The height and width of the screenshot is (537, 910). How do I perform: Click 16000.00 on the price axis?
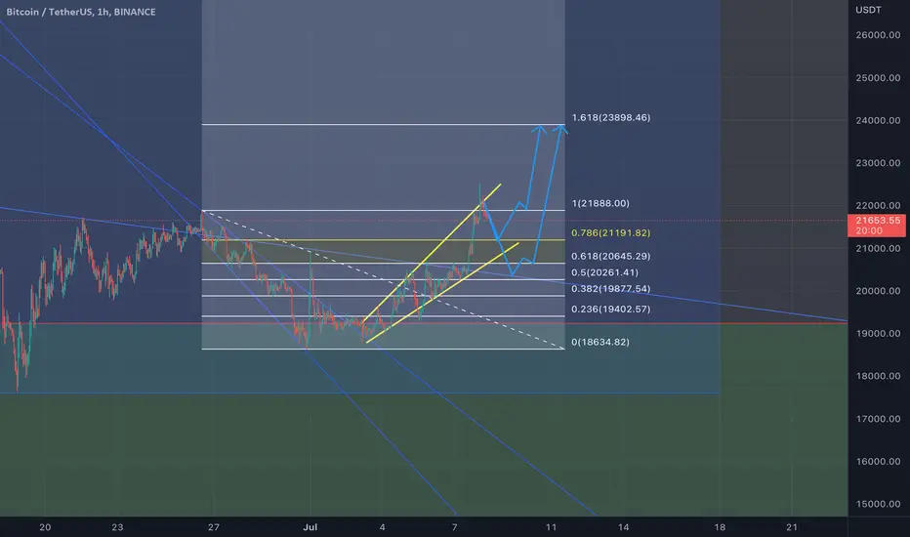tap(878, 462)
